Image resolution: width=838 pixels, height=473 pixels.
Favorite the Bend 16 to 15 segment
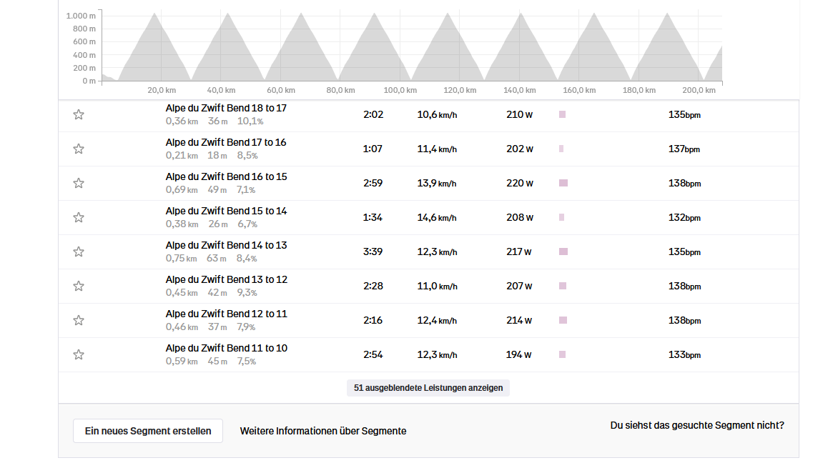coord(79,183)
